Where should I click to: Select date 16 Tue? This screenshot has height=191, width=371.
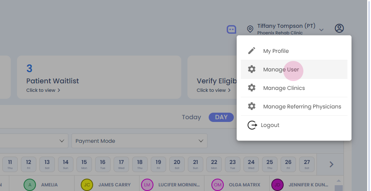[103, 164]
